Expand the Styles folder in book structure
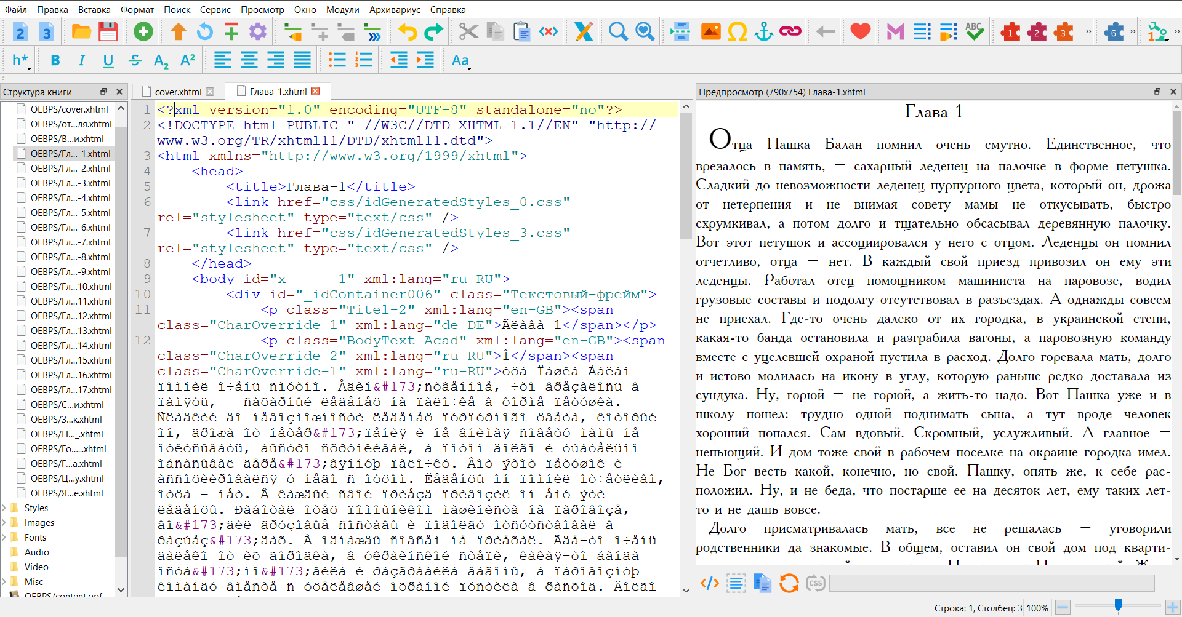Screen dimensions: 1182x617 (5, 508)
